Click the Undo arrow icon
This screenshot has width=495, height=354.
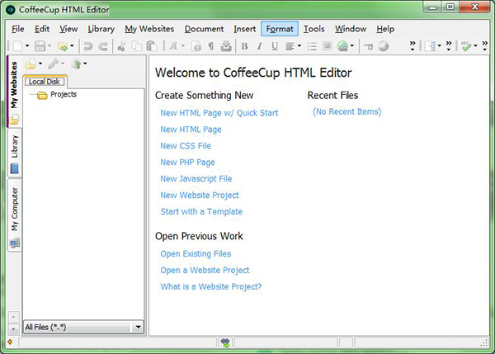click(87, 46)
